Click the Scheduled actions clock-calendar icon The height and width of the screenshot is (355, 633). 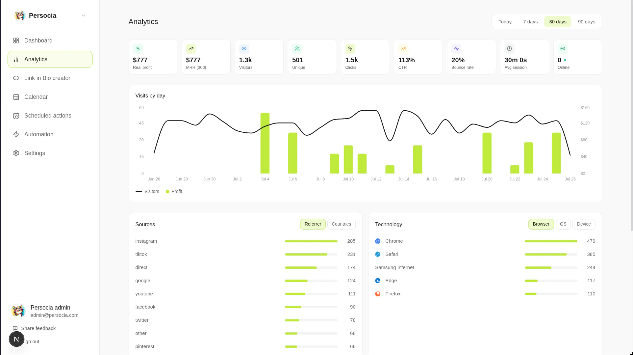click(x=16, y=116)
